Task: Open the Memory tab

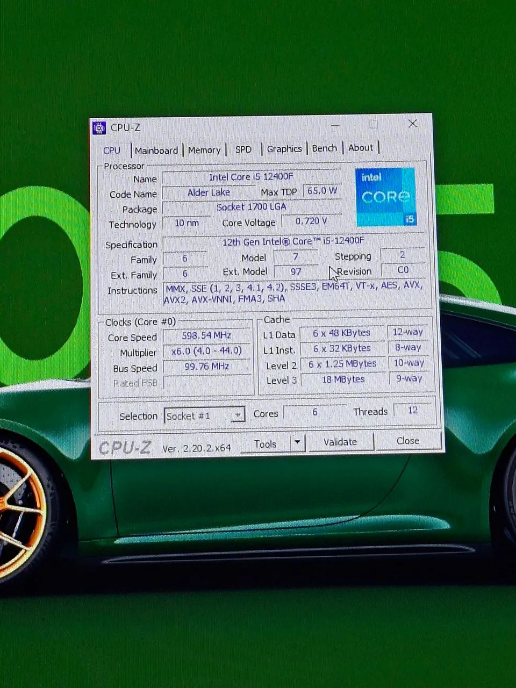Action: (x=204, y=150)
